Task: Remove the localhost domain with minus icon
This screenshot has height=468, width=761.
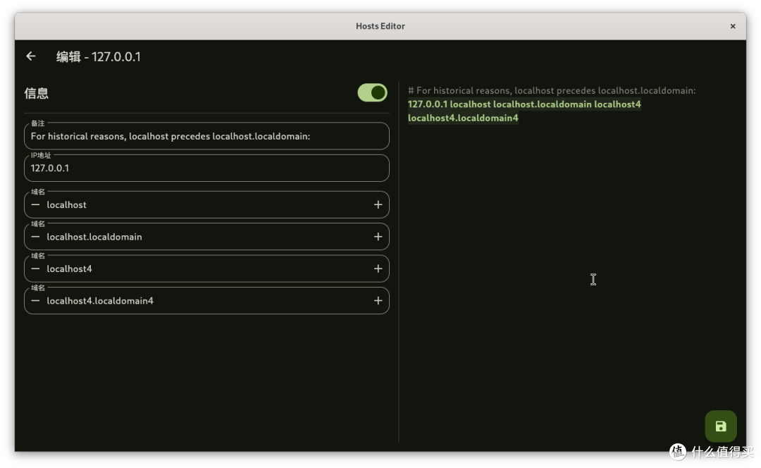Action: [35, 205]
